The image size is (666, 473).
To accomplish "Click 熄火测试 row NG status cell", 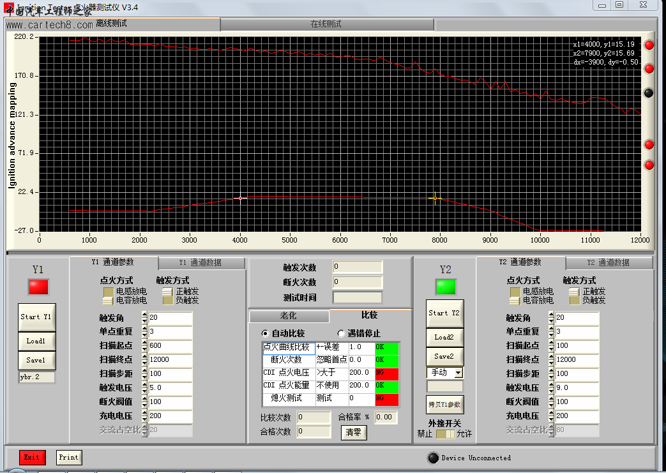I will tap(386, 399).
